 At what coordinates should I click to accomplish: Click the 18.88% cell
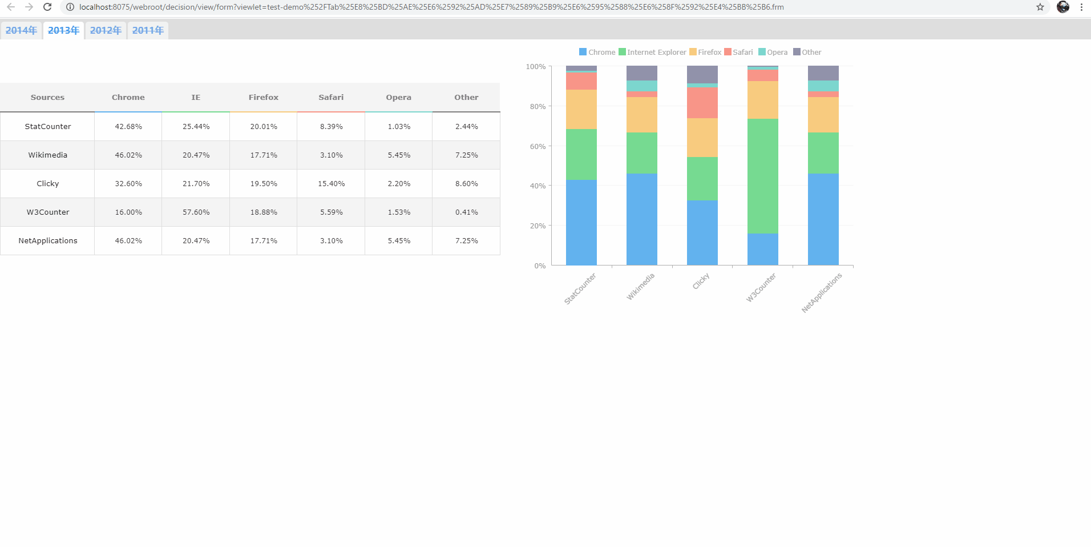(264, 212)
